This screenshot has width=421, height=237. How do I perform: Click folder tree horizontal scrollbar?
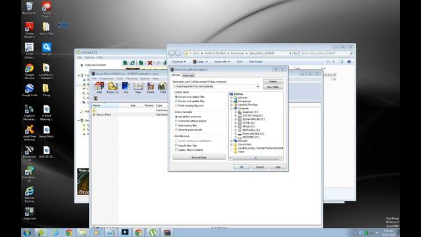256,158
